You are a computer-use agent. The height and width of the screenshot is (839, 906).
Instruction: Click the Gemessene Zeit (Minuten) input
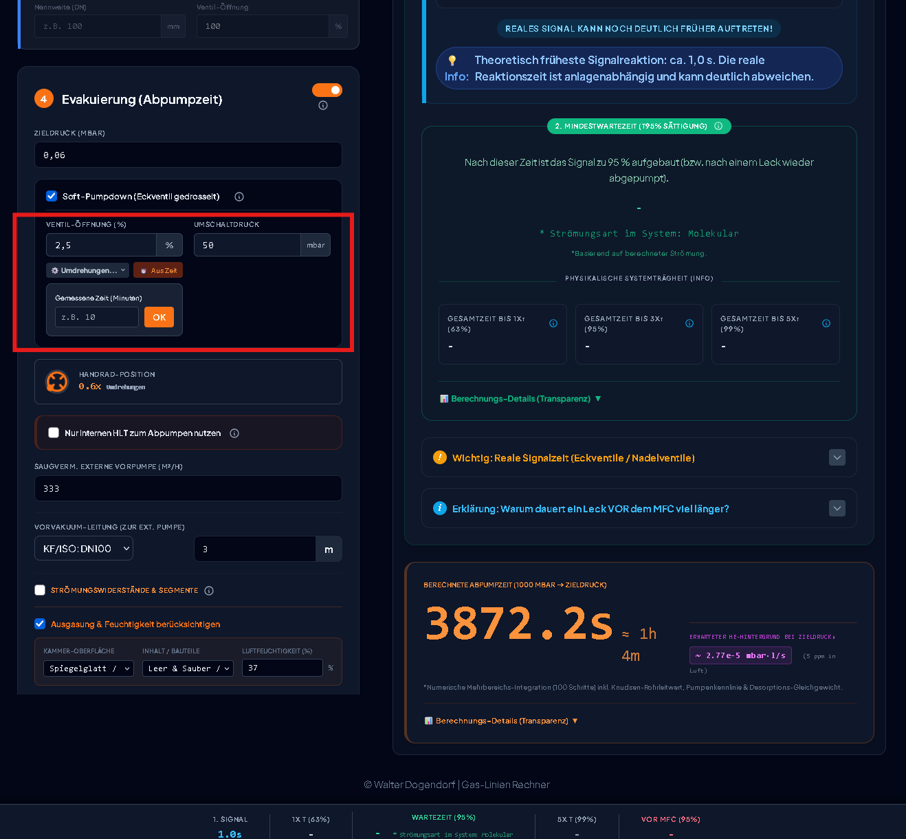[x=97, y=317]
